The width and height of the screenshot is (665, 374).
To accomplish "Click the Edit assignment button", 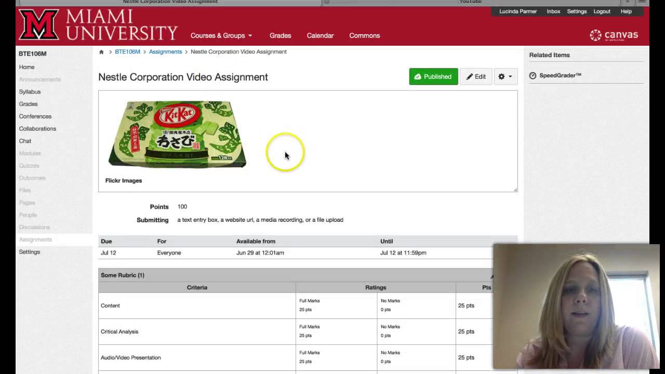I will [476, 76].
